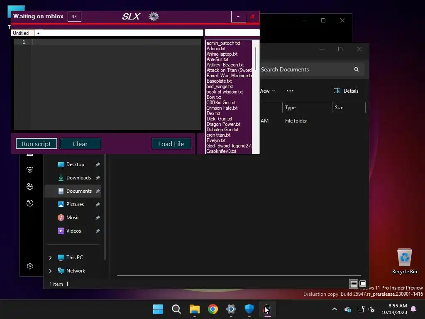Click the script list search field
This screenshot has width=425, height=319.
pos(232,32)
